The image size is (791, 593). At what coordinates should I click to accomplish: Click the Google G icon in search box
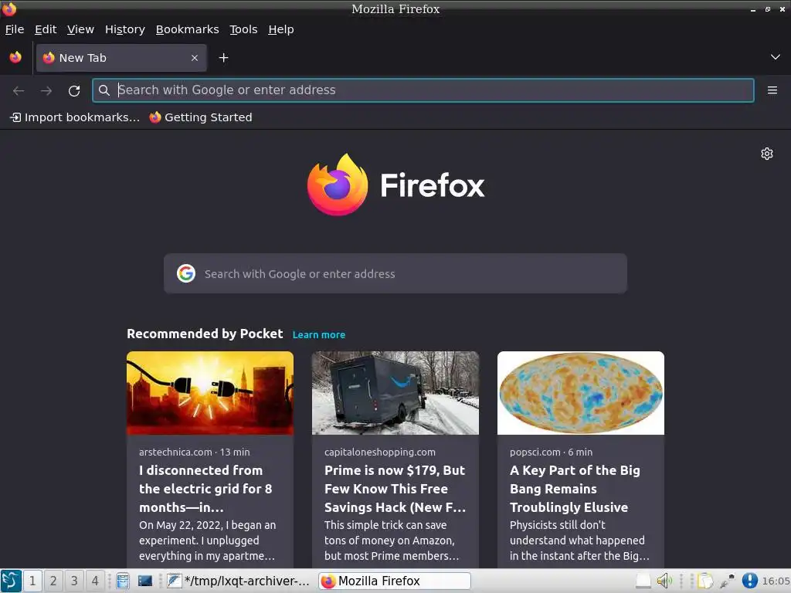pyautogui.click(x=185, y=273)
